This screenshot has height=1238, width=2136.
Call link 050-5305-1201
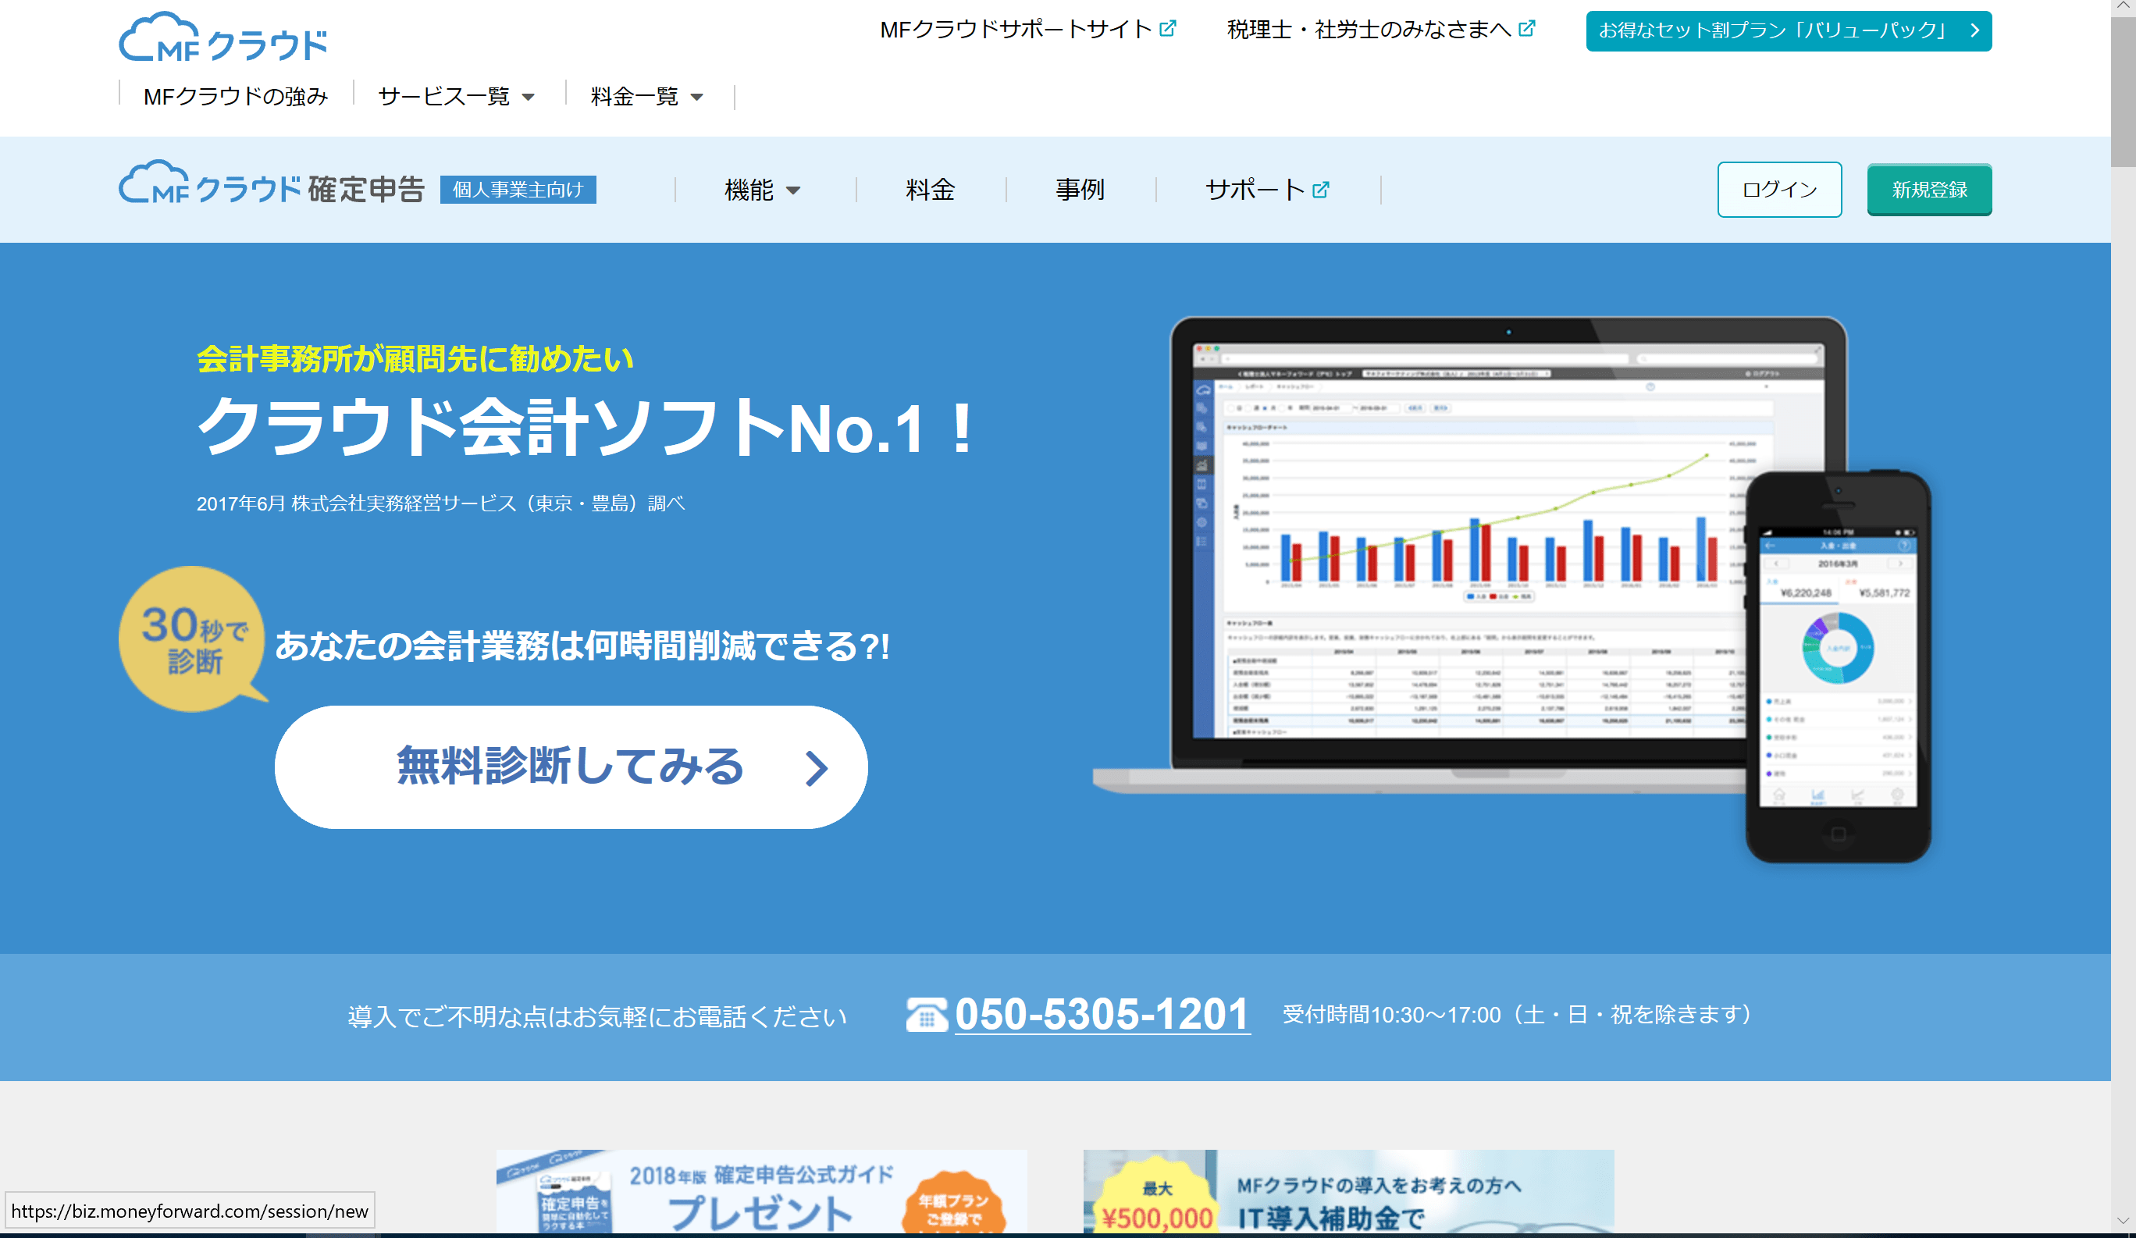(1101, 1014)
